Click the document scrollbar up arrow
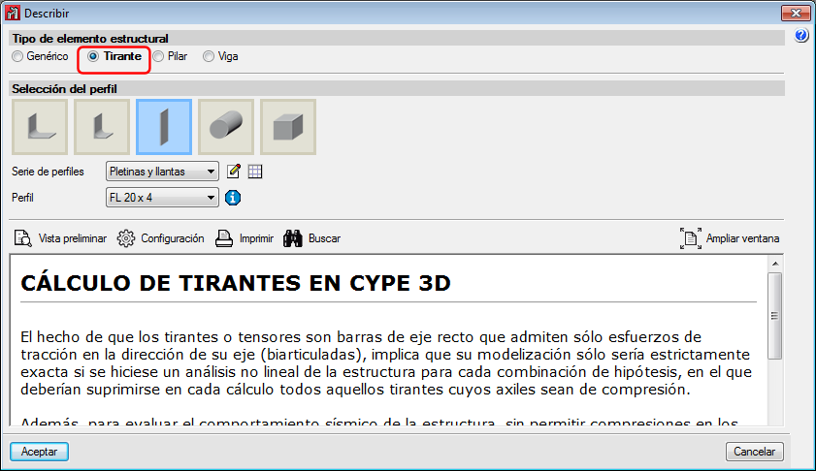 click(775, 264)
